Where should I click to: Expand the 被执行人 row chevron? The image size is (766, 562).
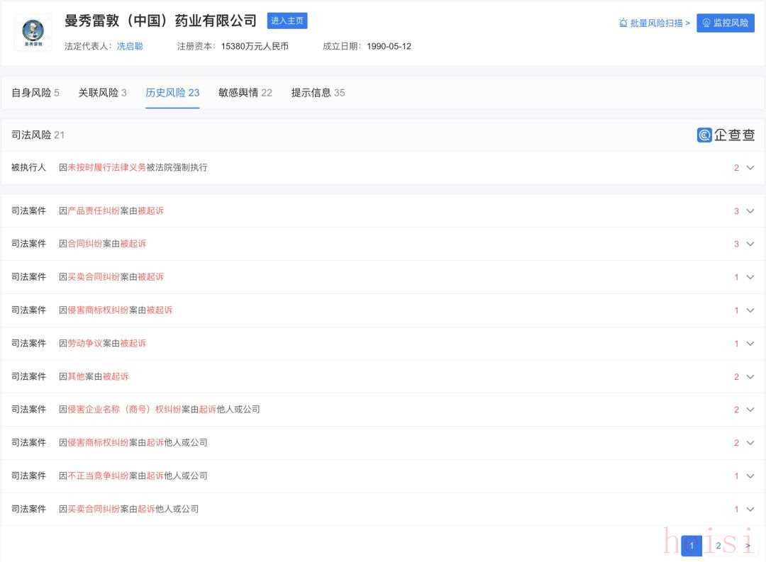[750, 168]
